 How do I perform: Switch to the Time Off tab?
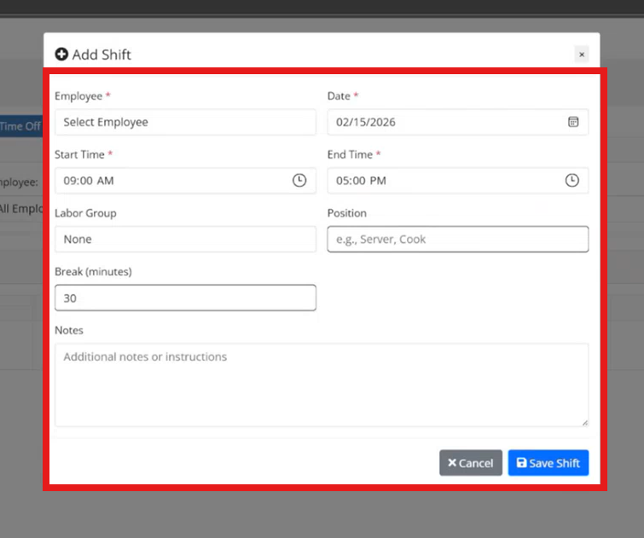(20, 126)
